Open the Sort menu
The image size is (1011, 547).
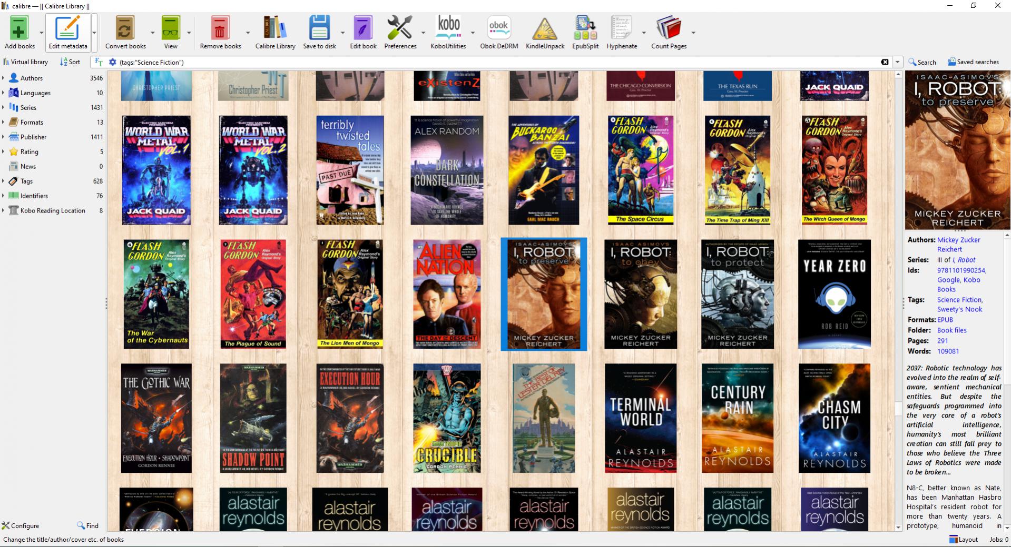click(70, 62)
